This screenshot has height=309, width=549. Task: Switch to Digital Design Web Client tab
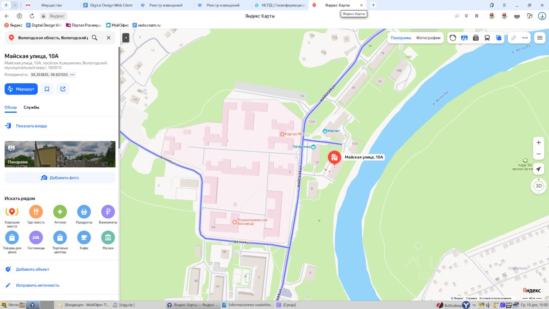108,5
